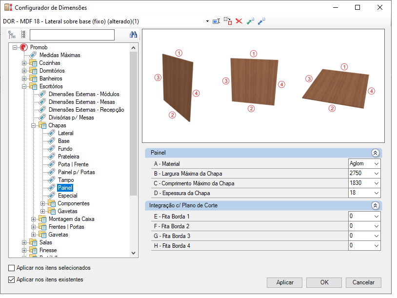Open the A - Material dropdown
The image size is (397, 298).
[377, 164]
